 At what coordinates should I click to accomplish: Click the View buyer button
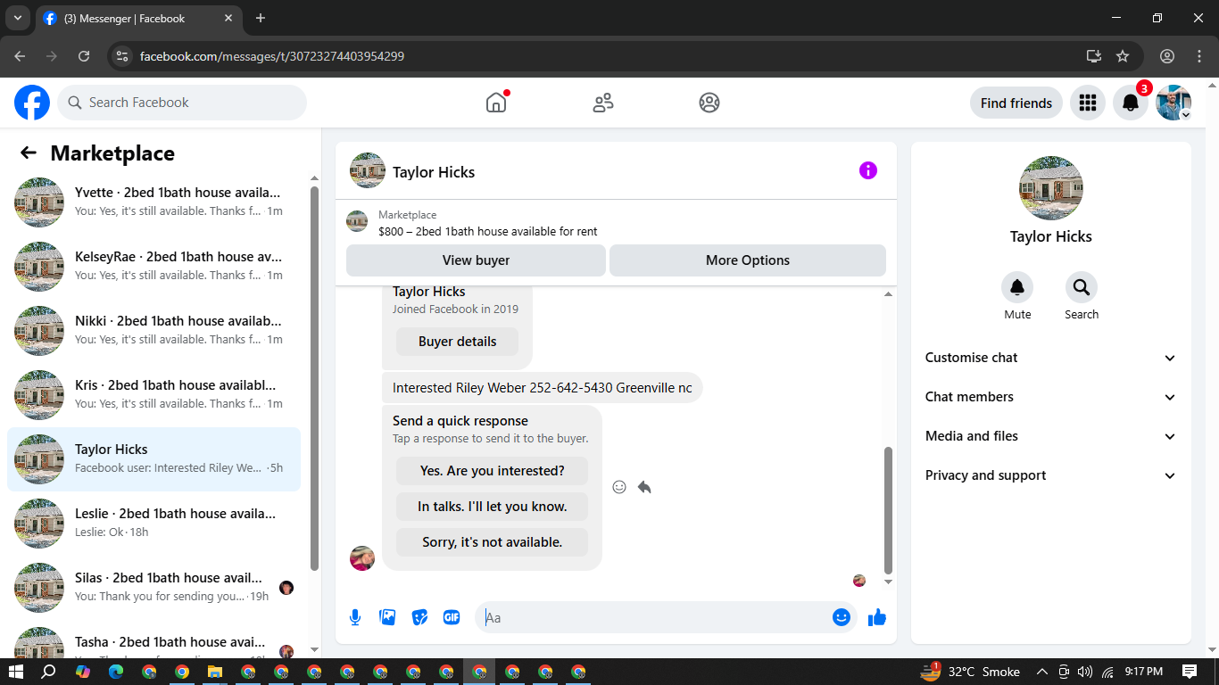coord(476,260)
